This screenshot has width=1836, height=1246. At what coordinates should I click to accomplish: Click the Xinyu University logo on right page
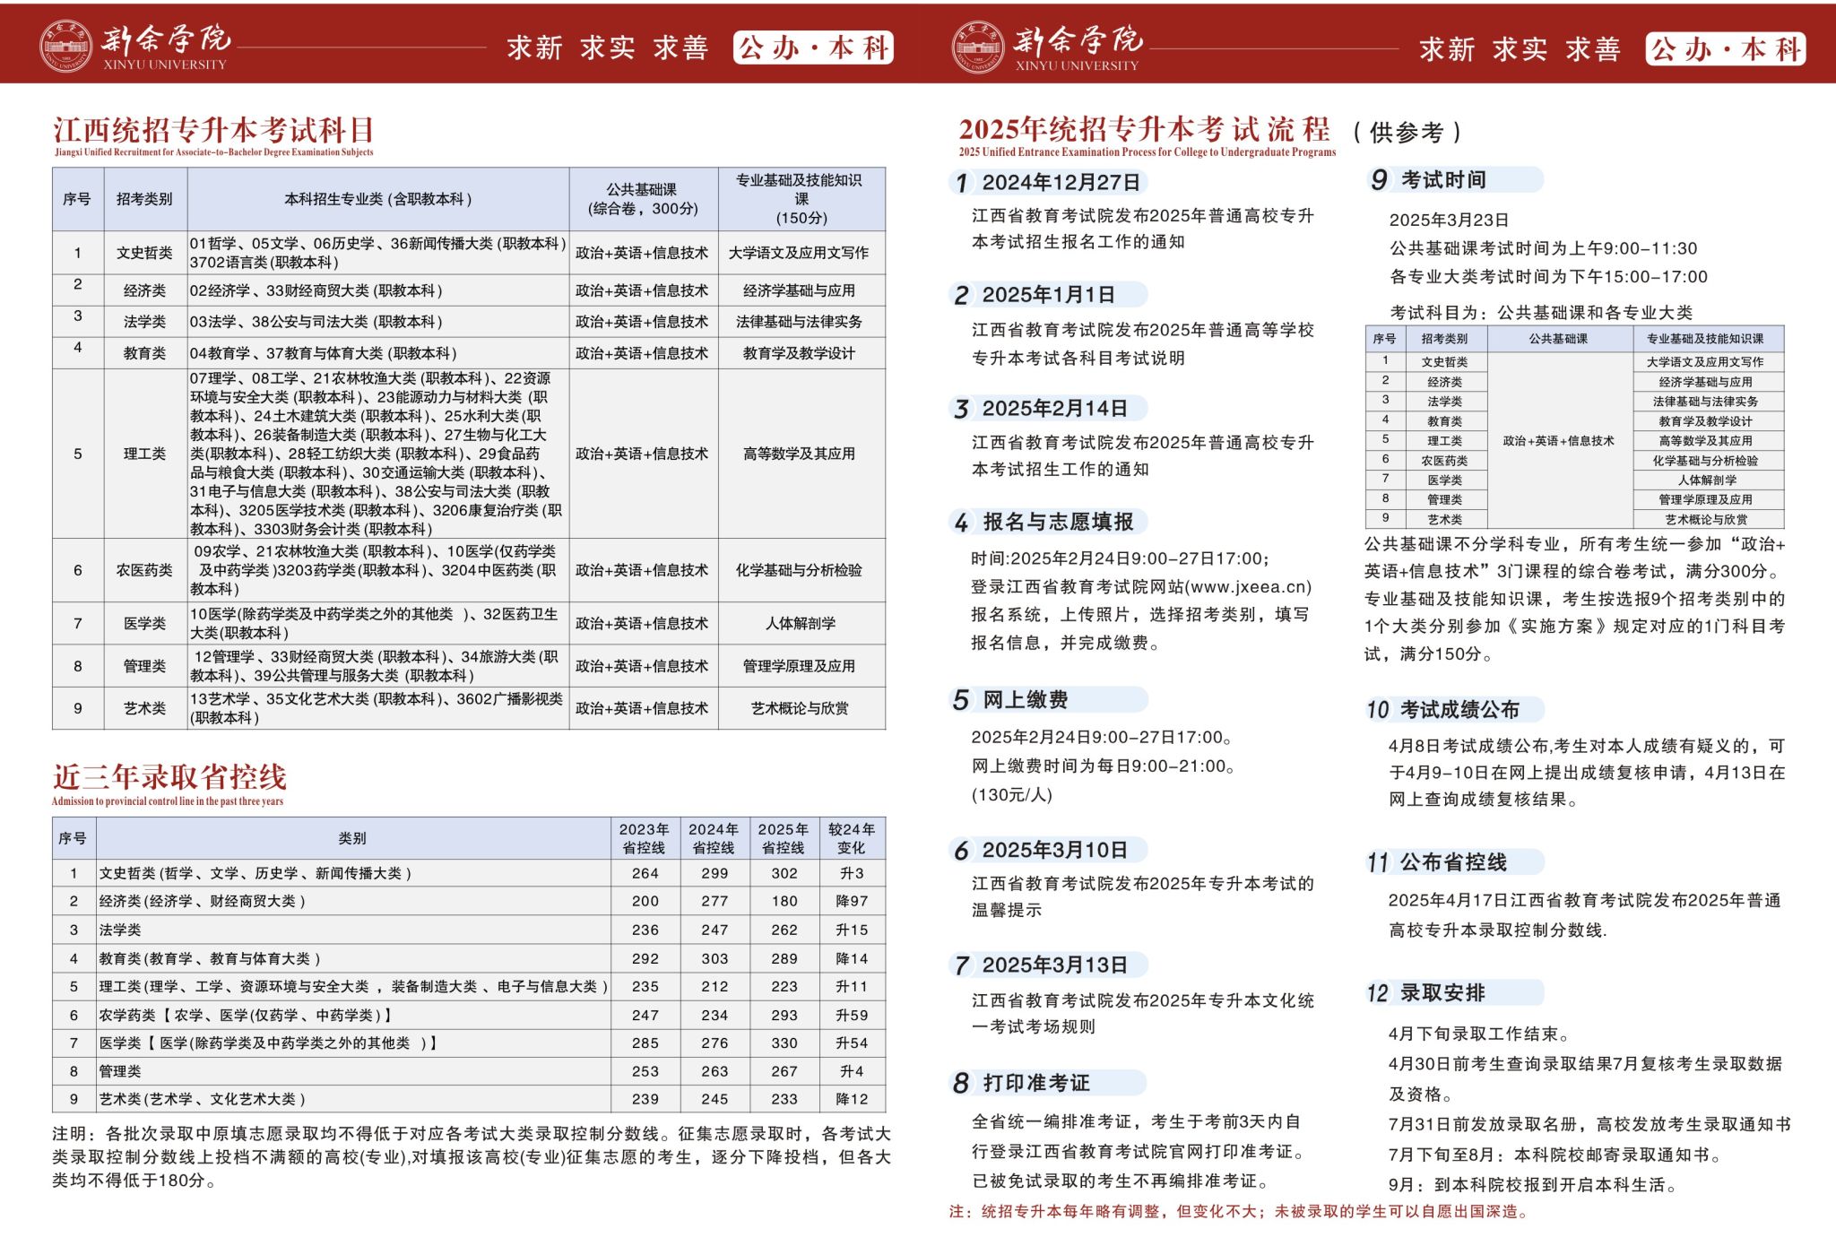978,47
